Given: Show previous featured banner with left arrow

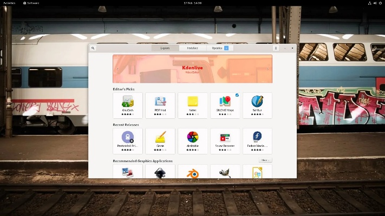Looking at the screenshot, I should click(117, 69).
